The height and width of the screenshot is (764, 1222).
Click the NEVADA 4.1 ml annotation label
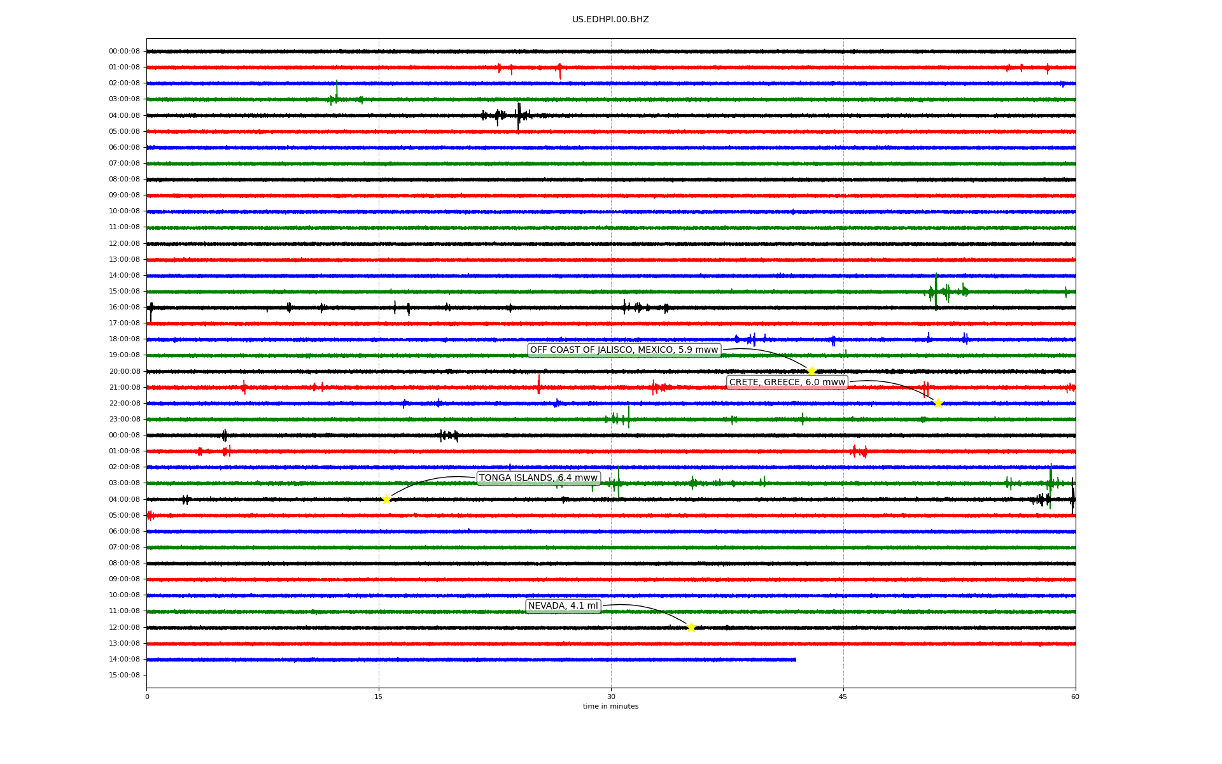click(563, 606)
